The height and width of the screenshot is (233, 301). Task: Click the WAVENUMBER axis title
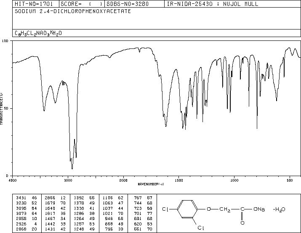point(151,184)
